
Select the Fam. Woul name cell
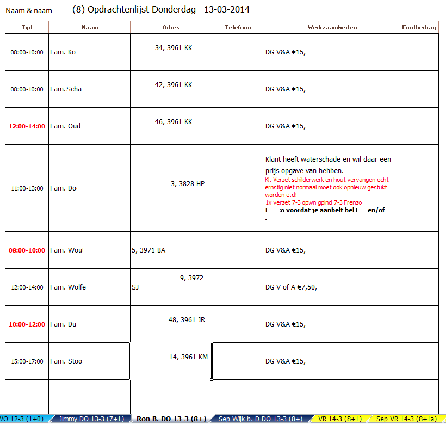point(89,250)
